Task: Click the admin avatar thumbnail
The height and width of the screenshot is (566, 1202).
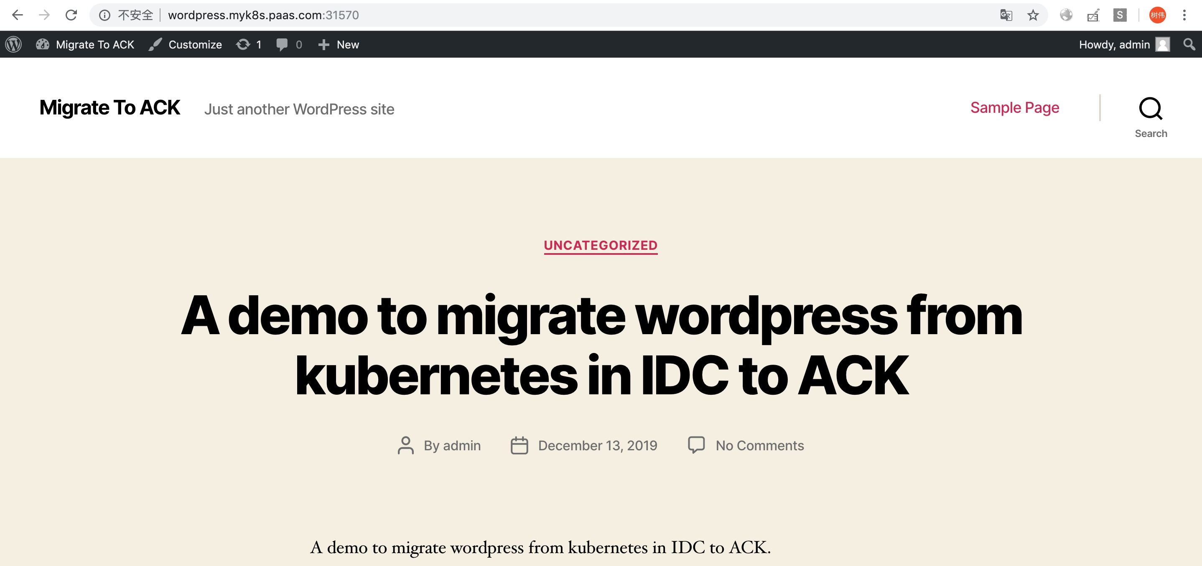Action: tap(1162, 45)
